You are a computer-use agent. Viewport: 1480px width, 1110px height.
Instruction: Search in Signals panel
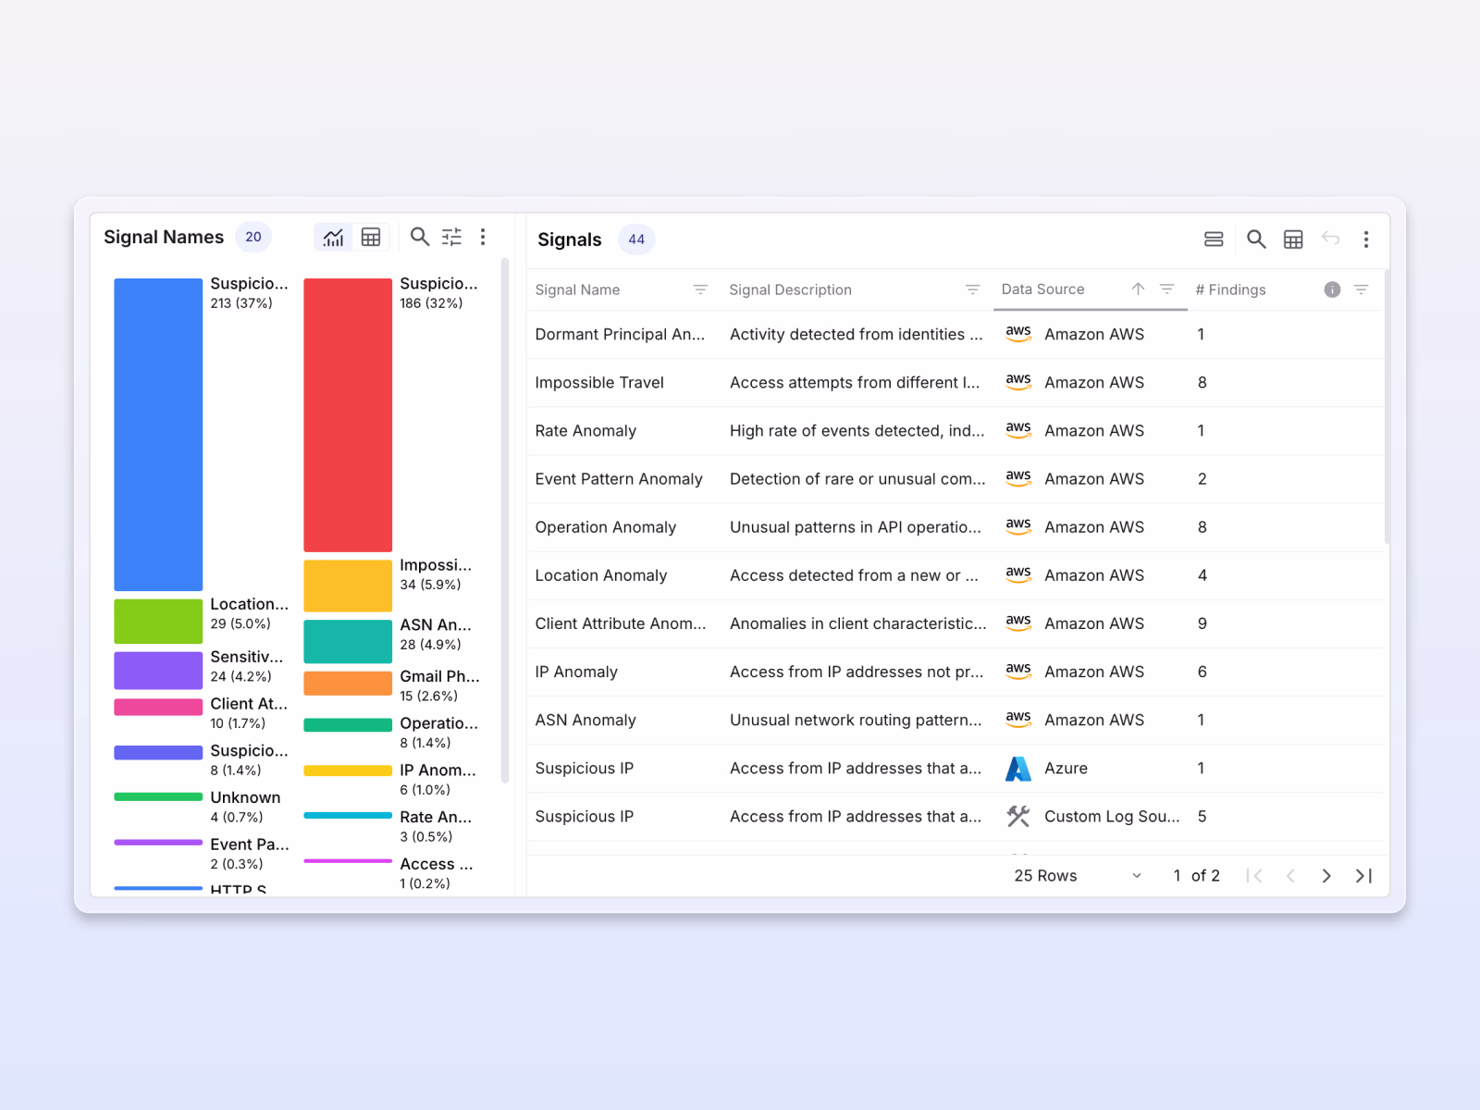click(x=1256, y=240)
